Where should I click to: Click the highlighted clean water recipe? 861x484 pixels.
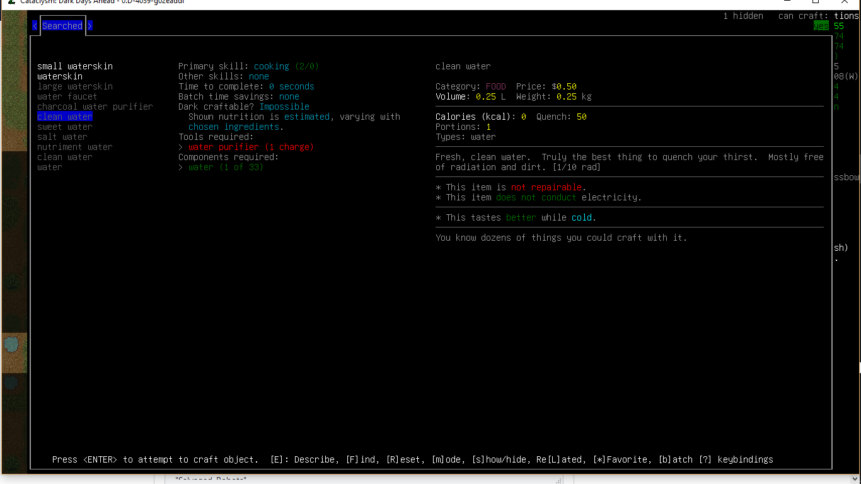[65, 117]
